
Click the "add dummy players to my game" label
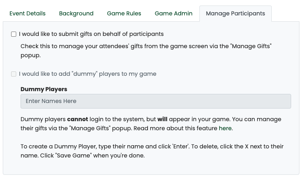click(x=87, y=74)
